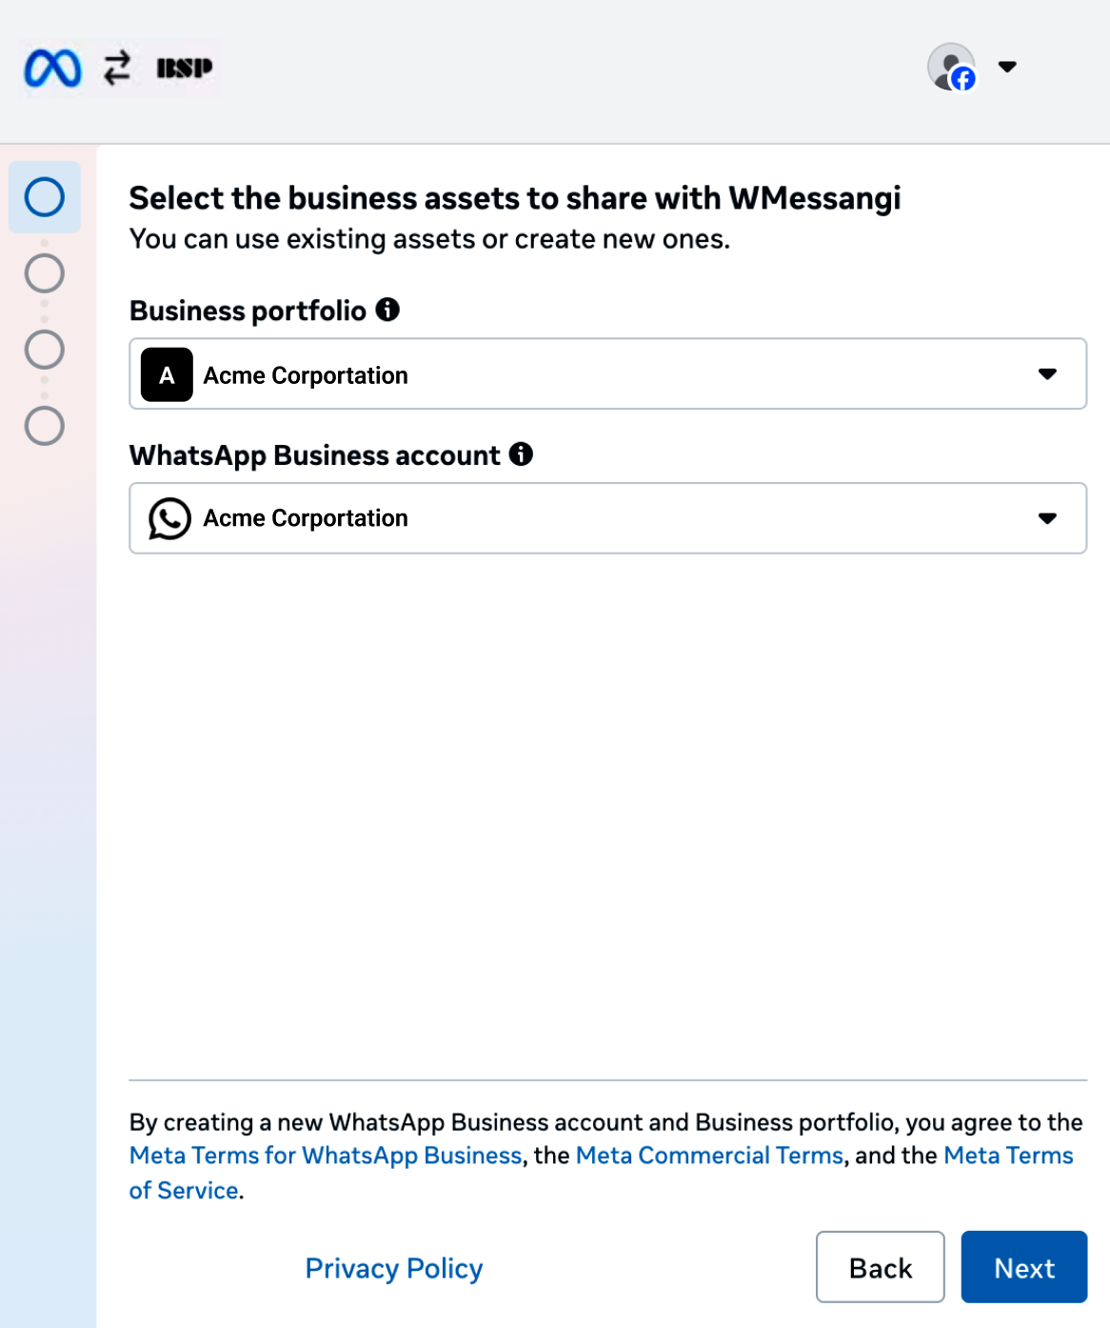This screenshot has width=1110, height=1328.
Task: Open the Privacy Policy link
Action: pyautogui.click(x=394, y=1268)
